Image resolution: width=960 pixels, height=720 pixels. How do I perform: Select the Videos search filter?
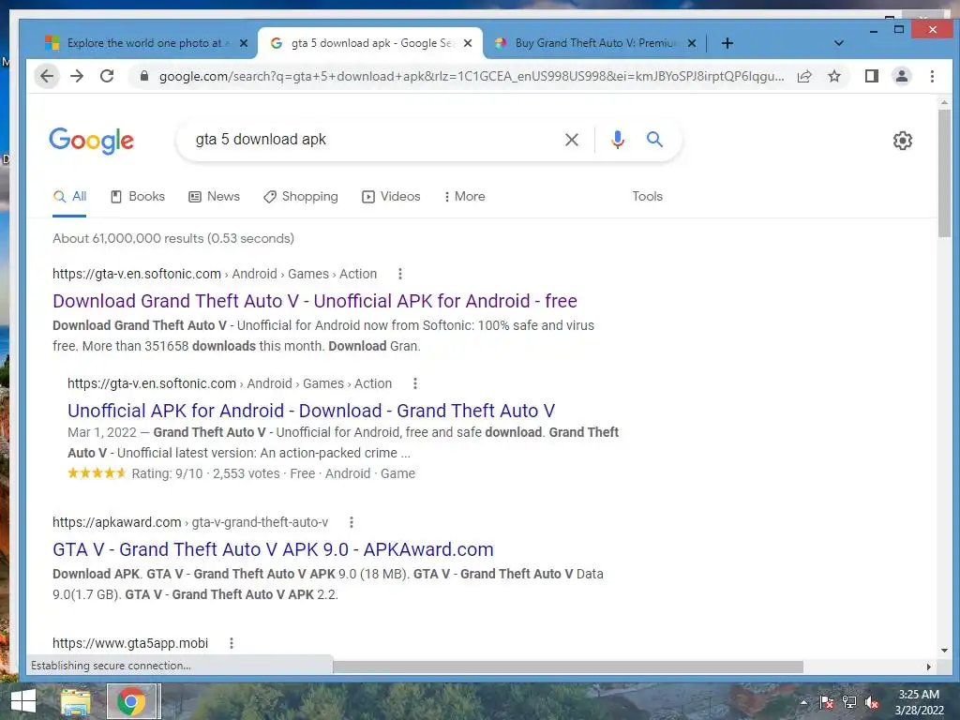point(391,197)
